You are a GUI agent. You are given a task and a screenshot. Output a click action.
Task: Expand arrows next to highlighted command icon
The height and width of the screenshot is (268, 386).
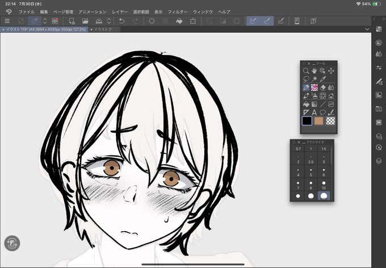tap(44, 21)
